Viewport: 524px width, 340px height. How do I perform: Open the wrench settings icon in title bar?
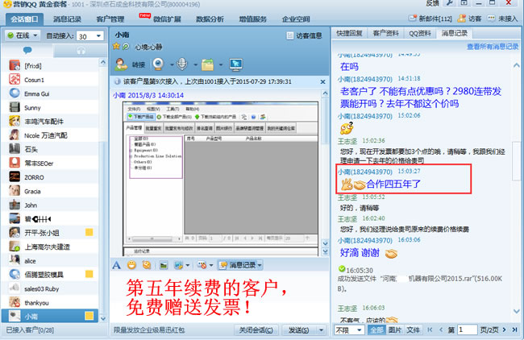(450, 3)
